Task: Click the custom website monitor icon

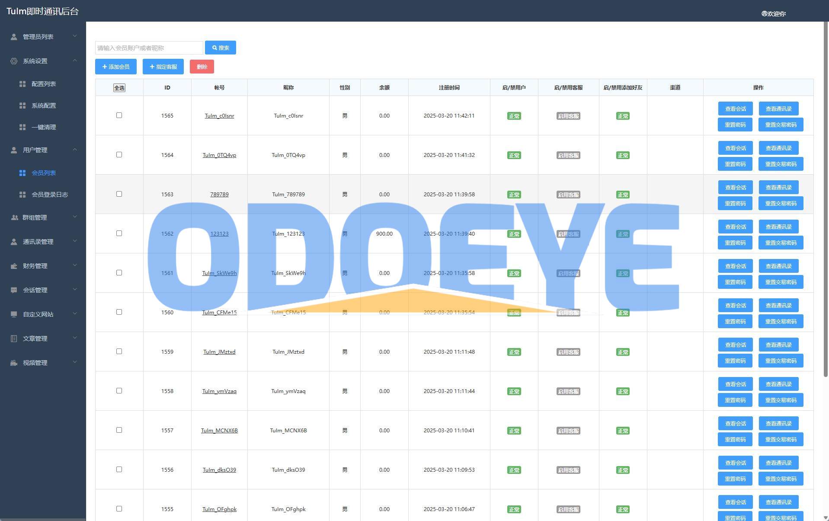Action: tap(14, 314)
